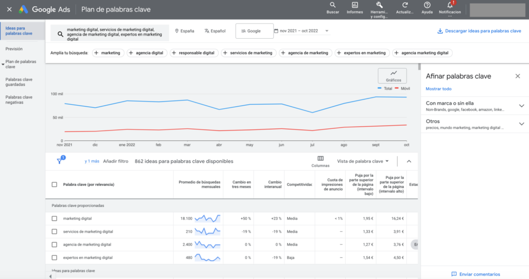Viewport: 529px width, 279px height.
Task: Click the trend sparkline for 'agencia de marketing digital'
Action: pos(208,244)
